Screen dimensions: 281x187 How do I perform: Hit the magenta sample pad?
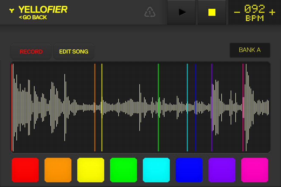click(x=255, y=170)
